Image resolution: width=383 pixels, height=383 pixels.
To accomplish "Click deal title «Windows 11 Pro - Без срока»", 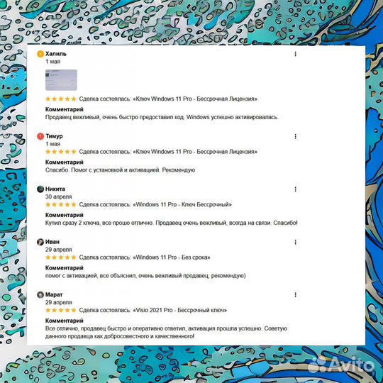I will 172,257.
